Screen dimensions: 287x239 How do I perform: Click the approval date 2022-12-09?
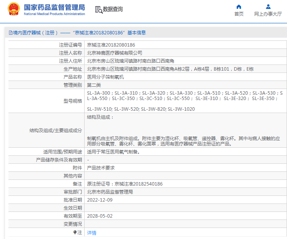(100, 200)
